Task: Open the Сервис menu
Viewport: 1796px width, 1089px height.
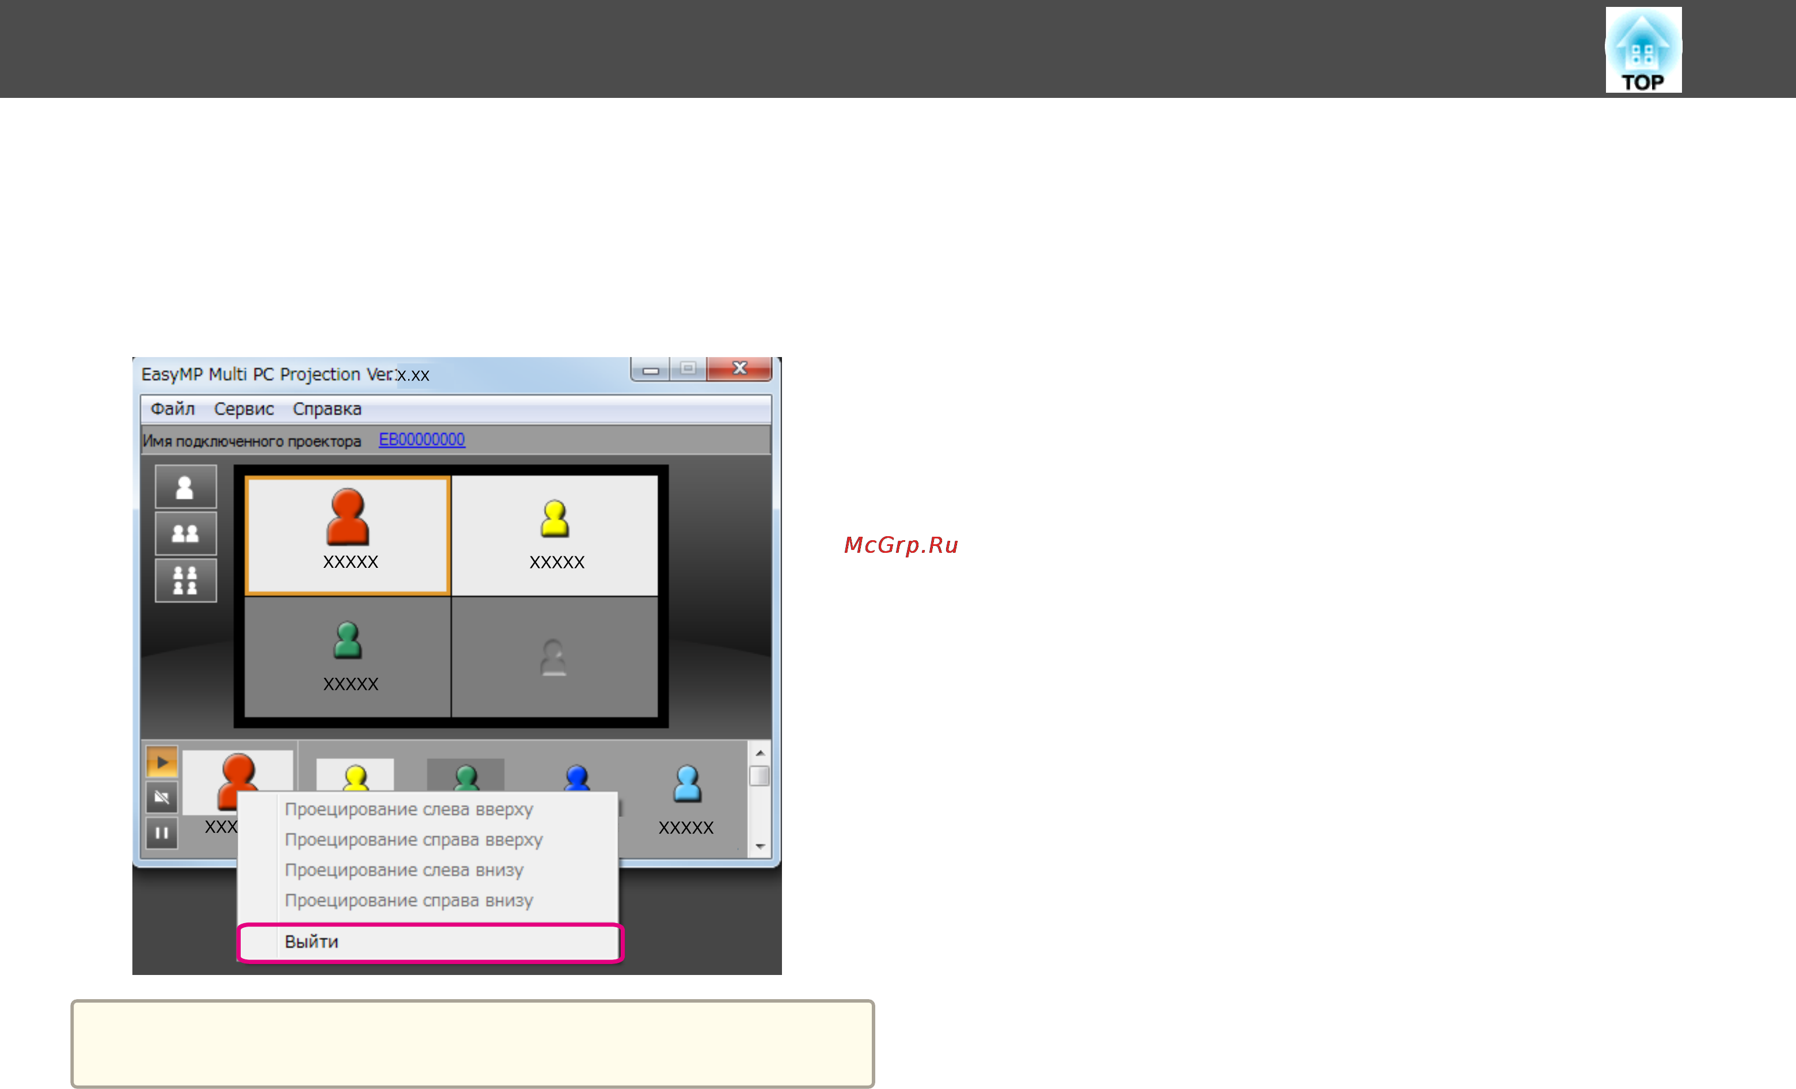Action: pos(244,409)
